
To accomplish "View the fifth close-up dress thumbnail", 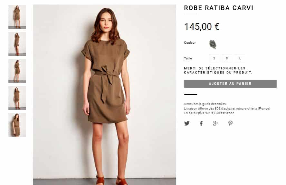I will (x=17, y=125).
